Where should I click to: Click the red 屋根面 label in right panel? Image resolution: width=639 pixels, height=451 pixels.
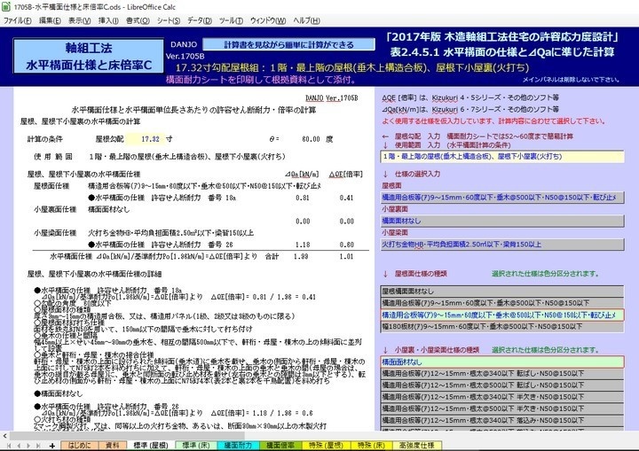(391, 185)
